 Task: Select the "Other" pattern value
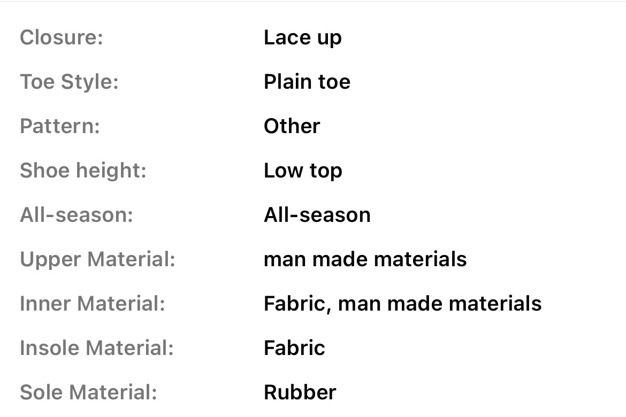[292, 127]
